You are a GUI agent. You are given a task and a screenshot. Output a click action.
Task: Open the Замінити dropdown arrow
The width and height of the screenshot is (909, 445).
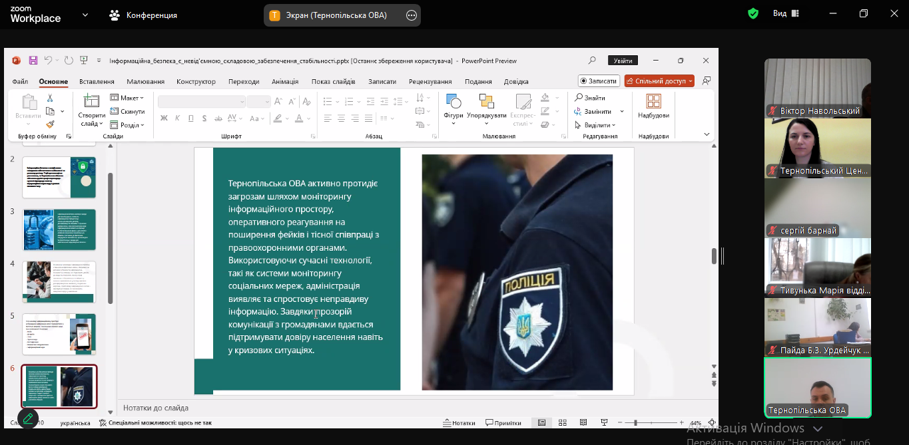(622, 112)
